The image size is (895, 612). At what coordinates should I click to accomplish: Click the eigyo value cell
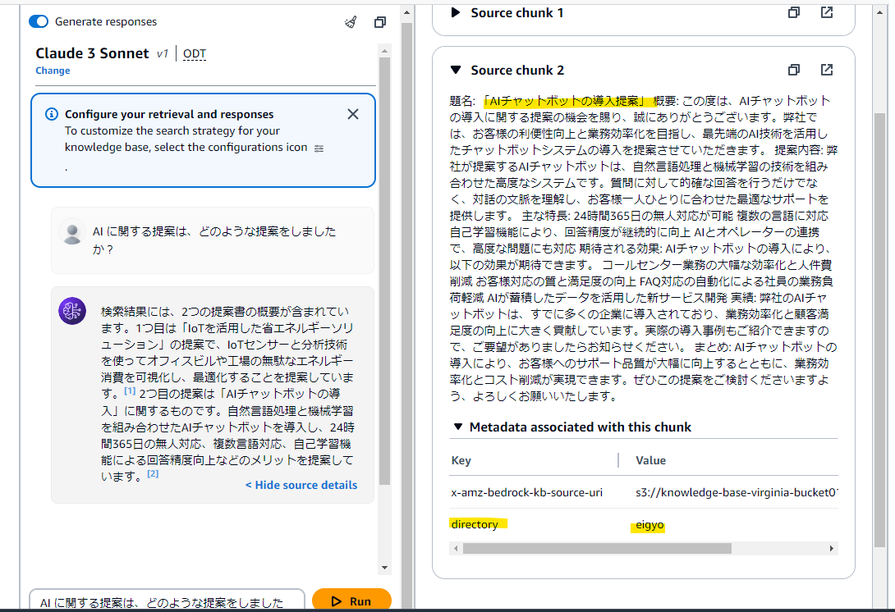(x=649, y=525)
